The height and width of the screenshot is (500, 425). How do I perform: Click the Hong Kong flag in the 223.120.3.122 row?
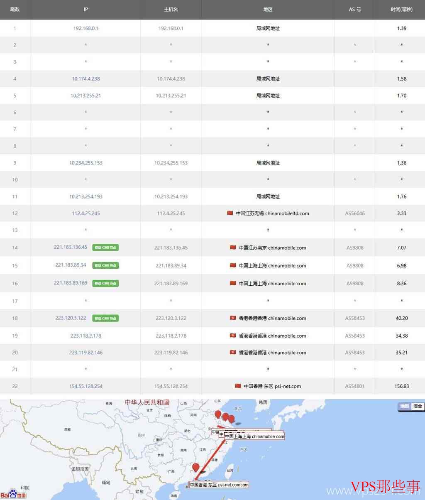point(233,318)
